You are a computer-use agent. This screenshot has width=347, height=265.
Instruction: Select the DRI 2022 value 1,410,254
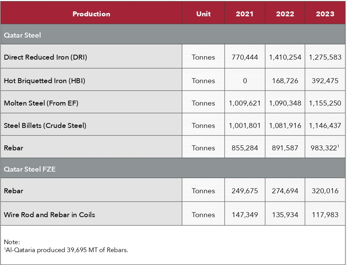tap(285, 57)
